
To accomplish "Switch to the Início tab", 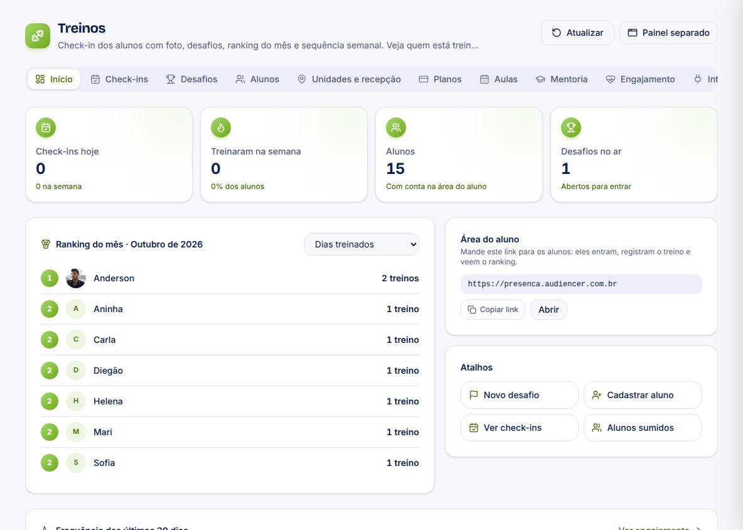I will (x=54, y=79).
